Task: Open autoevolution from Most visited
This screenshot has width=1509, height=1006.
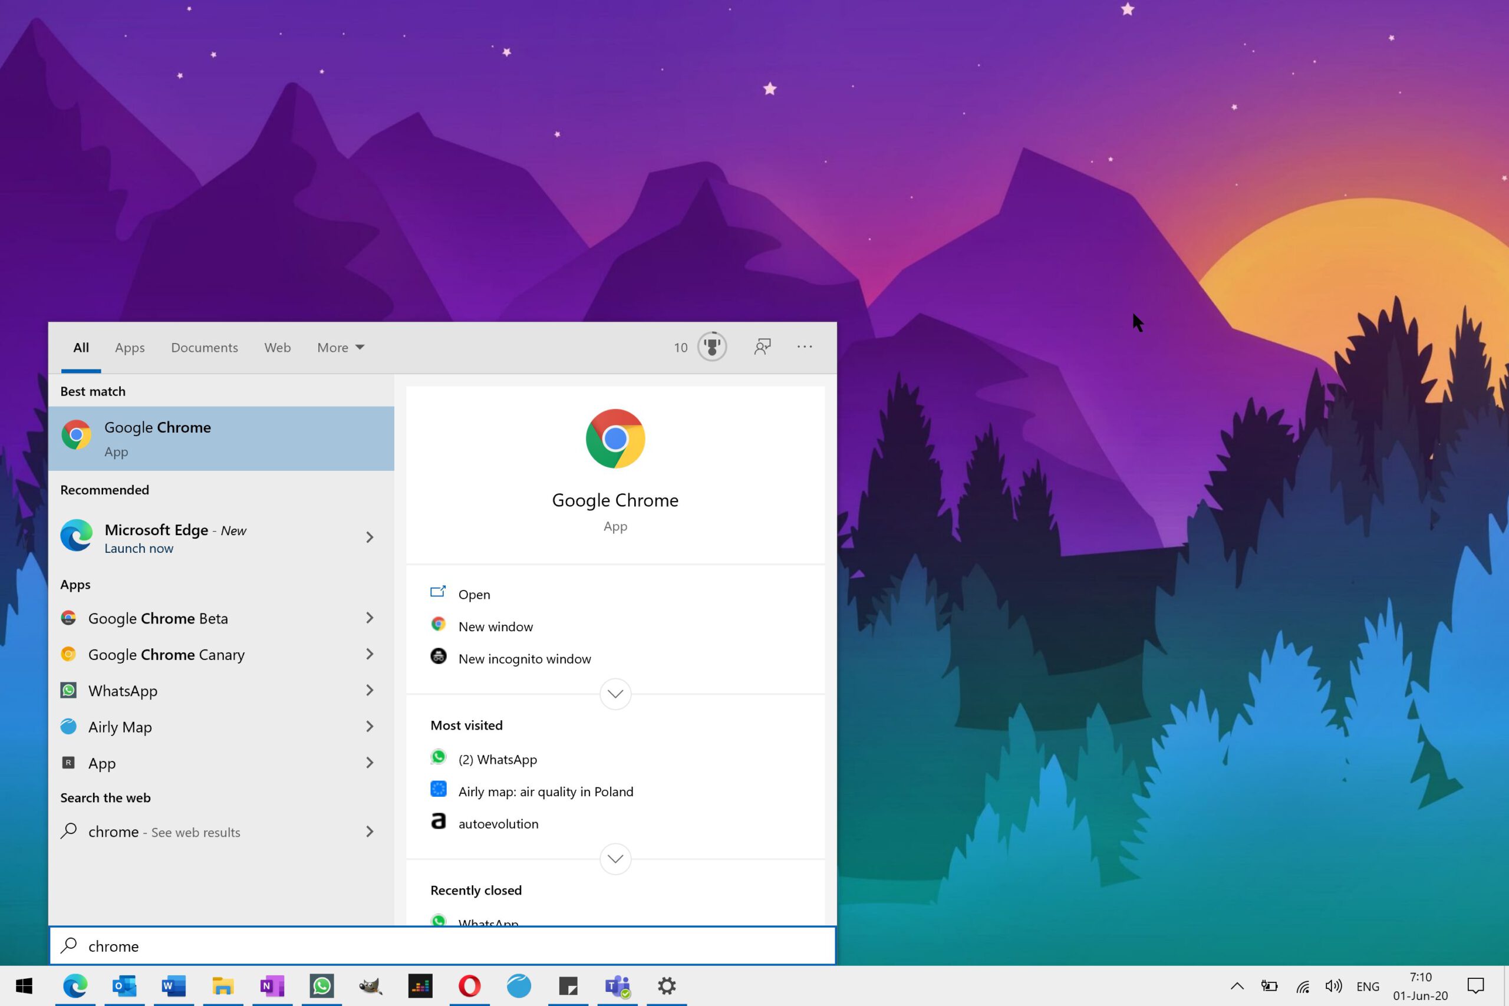Action: click(x=498, y=823)
